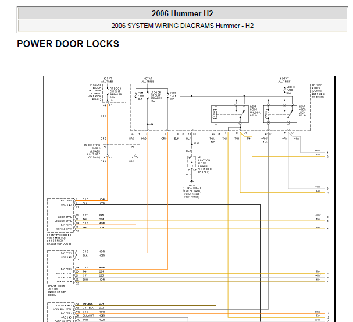This screenshot has width=353, height=322.
Task: Click the 'UNLOCK RLY' pin label at bottom
Action: [64, 305]
